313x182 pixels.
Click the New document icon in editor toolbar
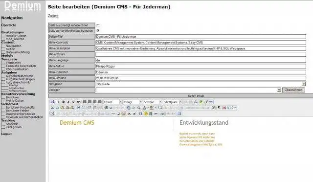point(57,102)
